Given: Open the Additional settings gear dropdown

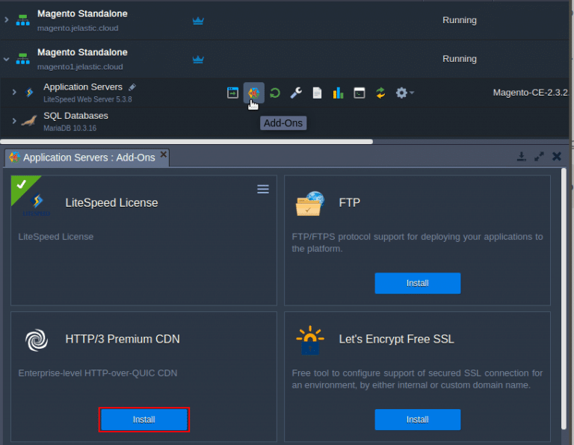Looking at the screenshot, I should pos(404,93).
